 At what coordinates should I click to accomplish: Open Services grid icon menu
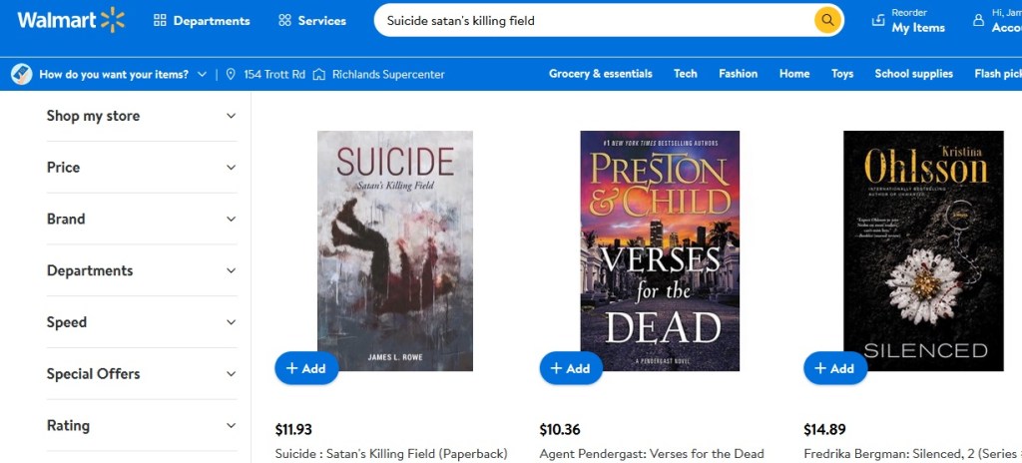pyautogui.click(x=284, y=20)
